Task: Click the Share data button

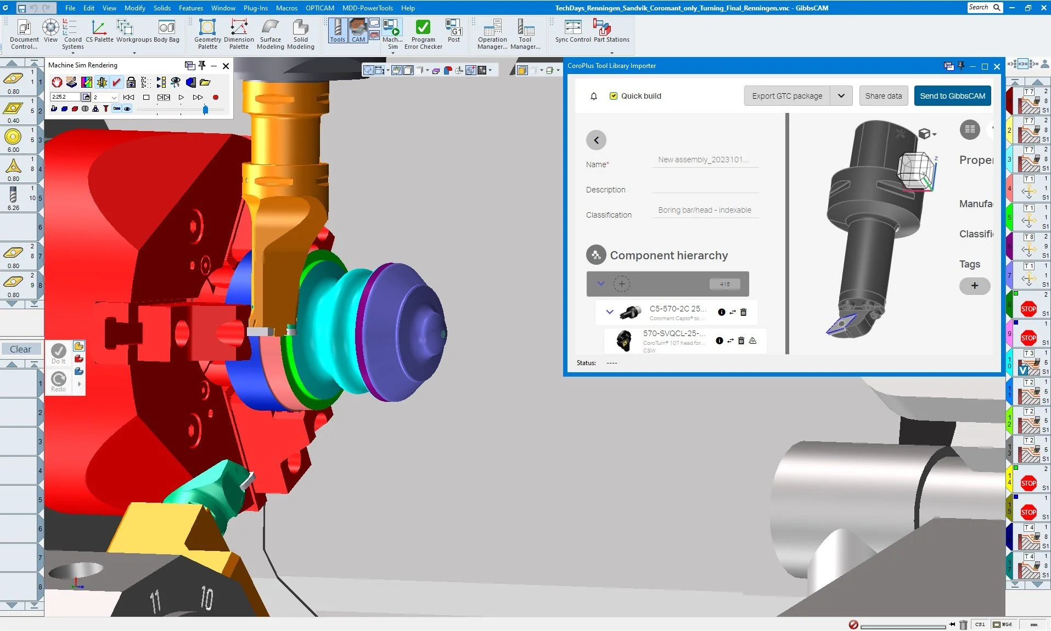Action: [x=883, y=95]
